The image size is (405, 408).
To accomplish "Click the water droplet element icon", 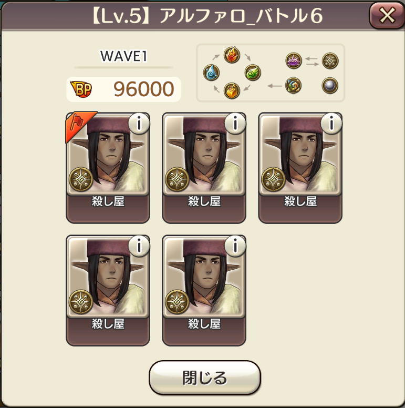I will pyautogui.click(x=211, y=73).
